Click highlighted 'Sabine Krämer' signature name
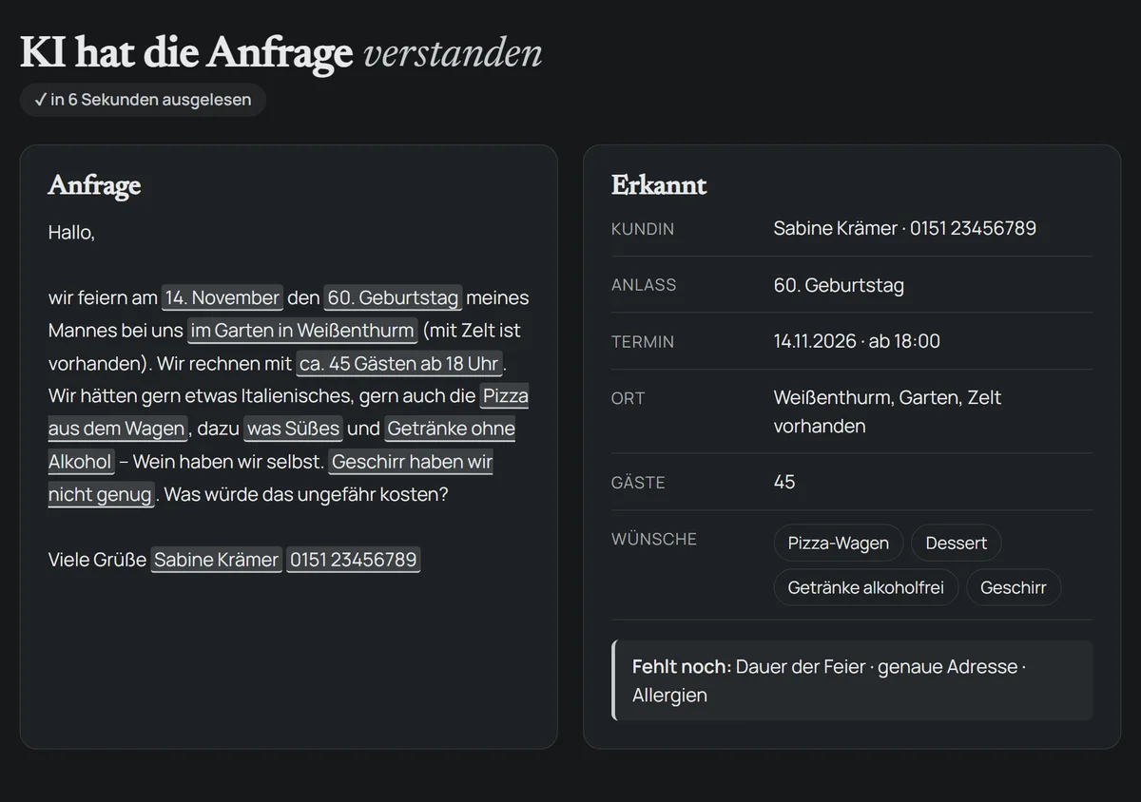Viewport: 1141px width, 802px height. point(217,560)
